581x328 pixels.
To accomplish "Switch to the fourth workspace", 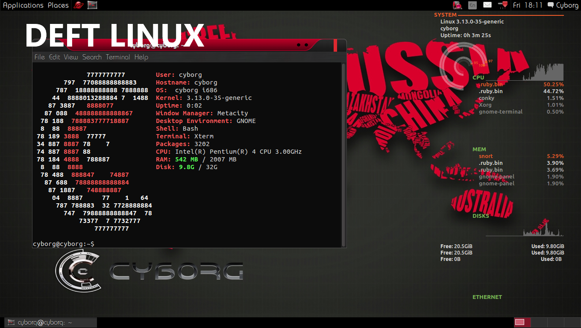I will point(572,322).
